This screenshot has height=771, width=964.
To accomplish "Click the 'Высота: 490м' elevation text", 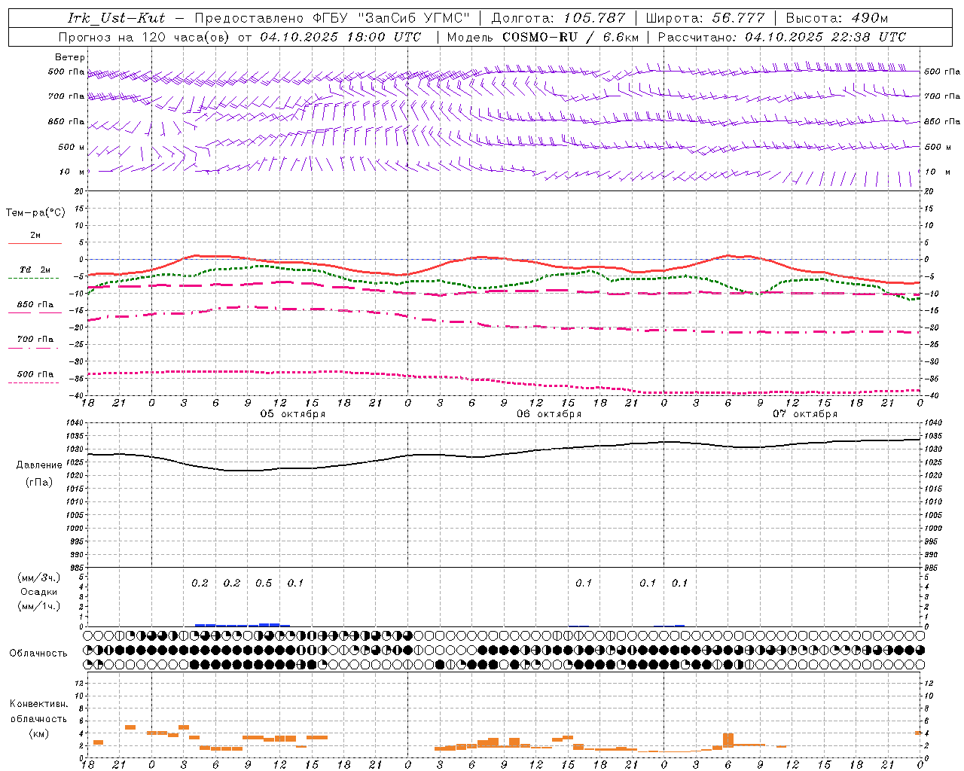I will pyautogui.click(x=837, y=18).
